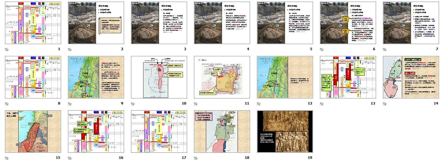Click the animation star icon under slide 1
The height and width of the screenshot is (163, 444).
pyautogui.click(x=7, y=50)
